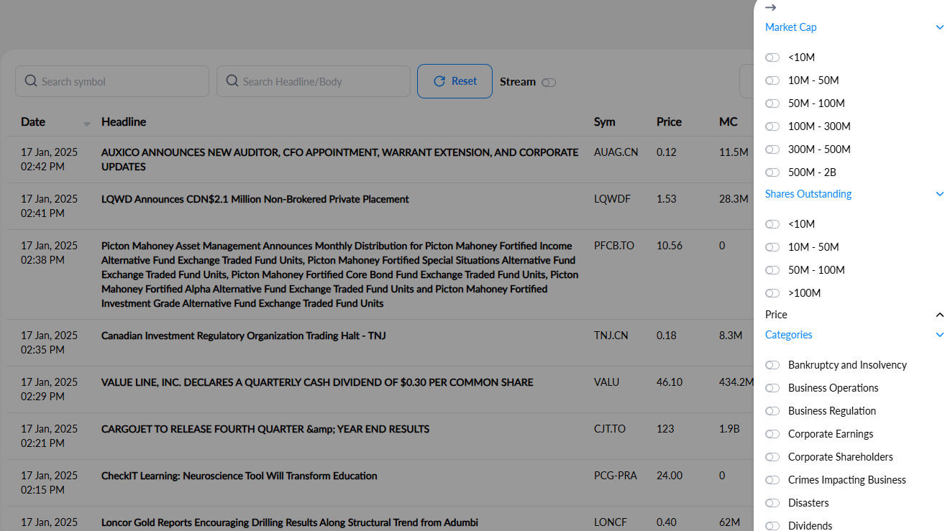Viewport: 945px width, 531px height.
Task: Toggle the 500M - 2B market cap filter
Action: coord(772,172)
